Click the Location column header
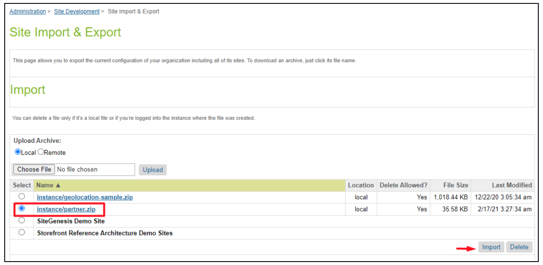The height and width of the screenshot is (265, 543). click(361, 185)
